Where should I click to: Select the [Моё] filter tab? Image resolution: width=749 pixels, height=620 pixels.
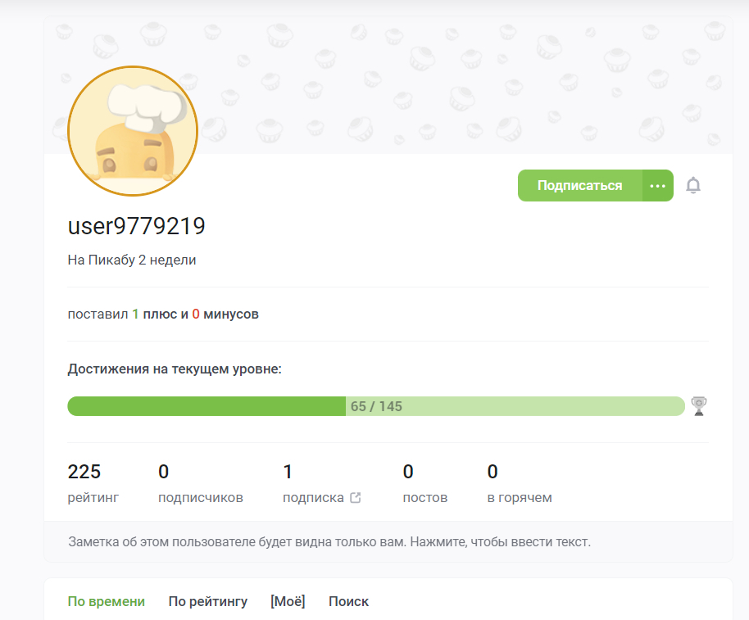click(288, 601)
